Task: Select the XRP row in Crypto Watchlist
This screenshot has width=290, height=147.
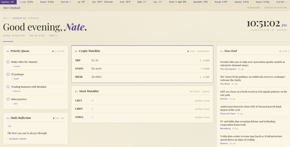Action: [x=142, y=60]
